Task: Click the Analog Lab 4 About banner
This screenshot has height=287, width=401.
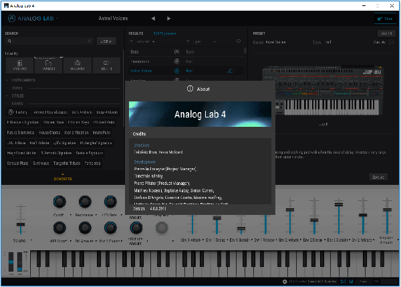Action: pyautogui.click(x=200, y=114)
